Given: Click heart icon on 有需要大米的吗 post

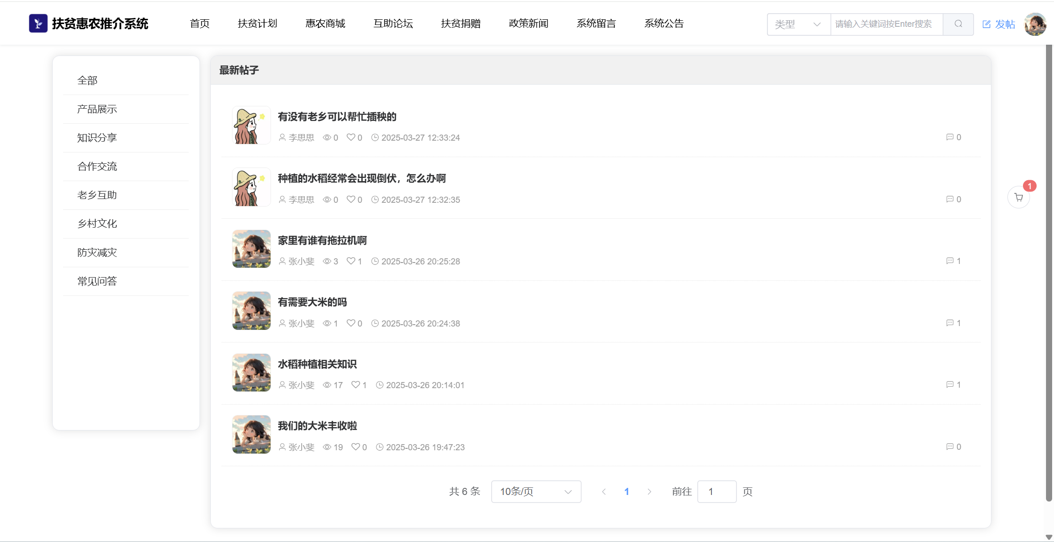Looking at the screenshot, I should point(351,323).
